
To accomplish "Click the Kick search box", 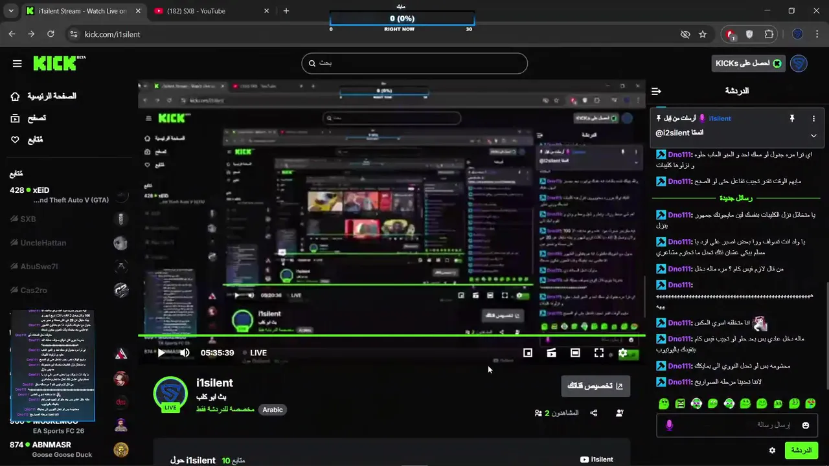I will pos(414,63).
